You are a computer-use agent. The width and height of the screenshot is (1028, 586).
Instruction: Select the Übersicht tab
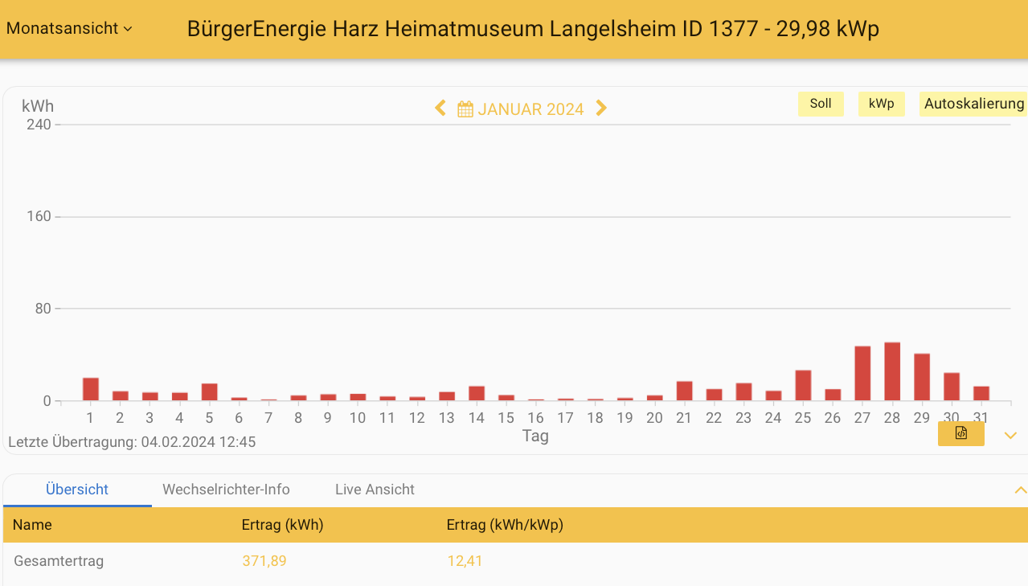77,489
